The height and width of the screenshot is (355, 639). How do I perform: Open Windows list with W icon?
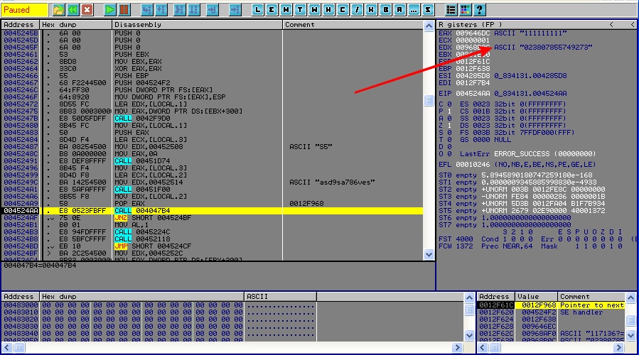pyautogui.click(x=314, y=9)
